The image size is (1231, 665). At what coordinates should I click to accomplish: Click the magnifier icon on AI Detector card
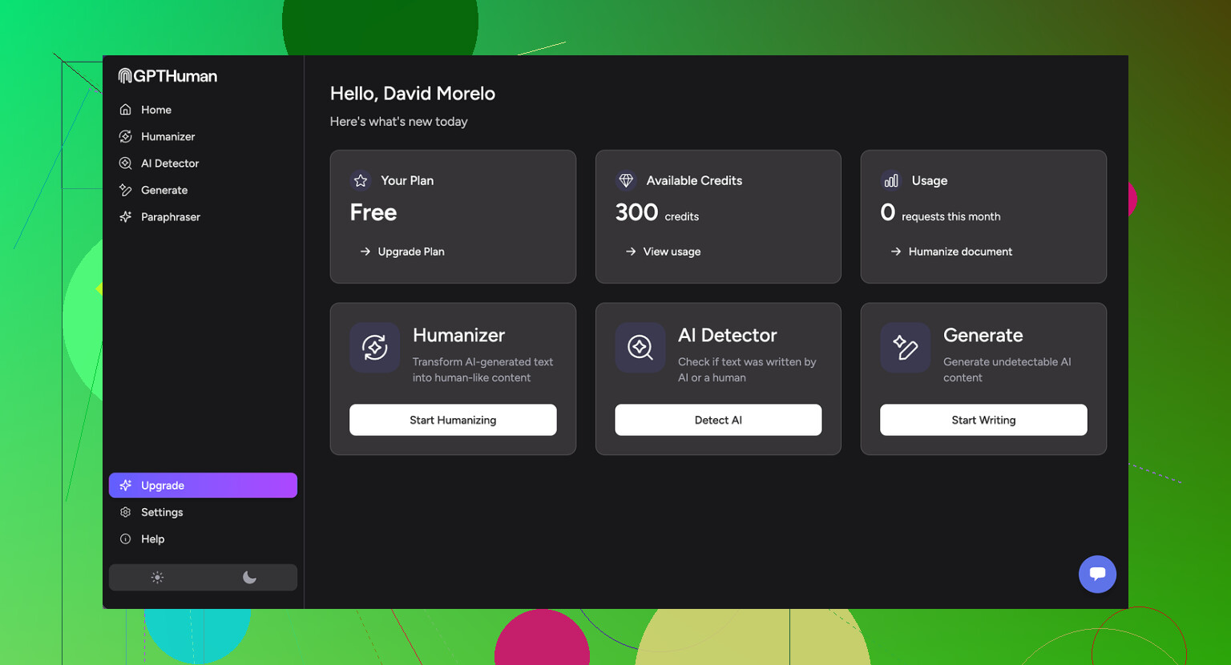(640, 348)
